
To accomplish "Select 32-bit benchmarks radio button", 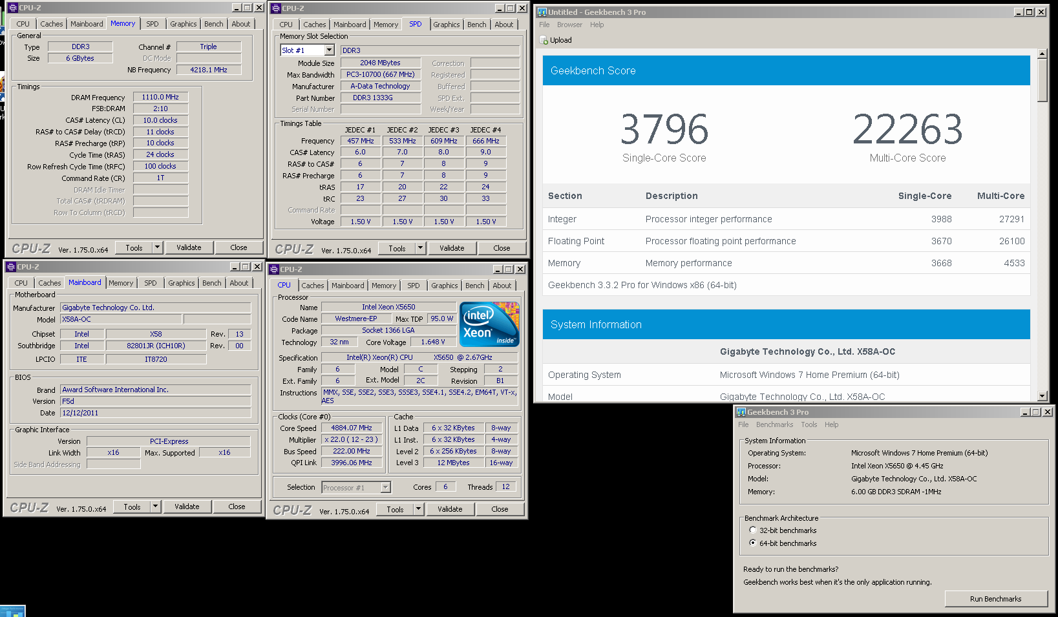I will pos(752,530).
